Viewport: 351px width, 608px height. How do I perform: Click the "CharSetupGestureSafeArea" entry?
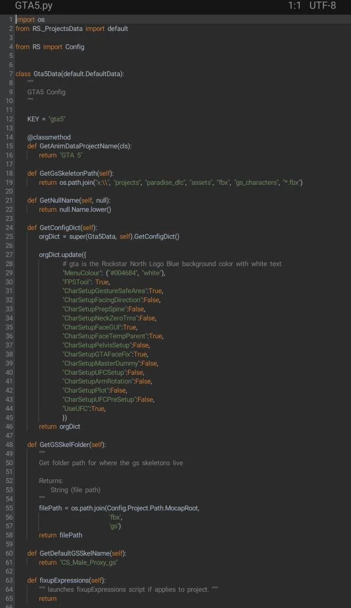click(x=113, y=291)
